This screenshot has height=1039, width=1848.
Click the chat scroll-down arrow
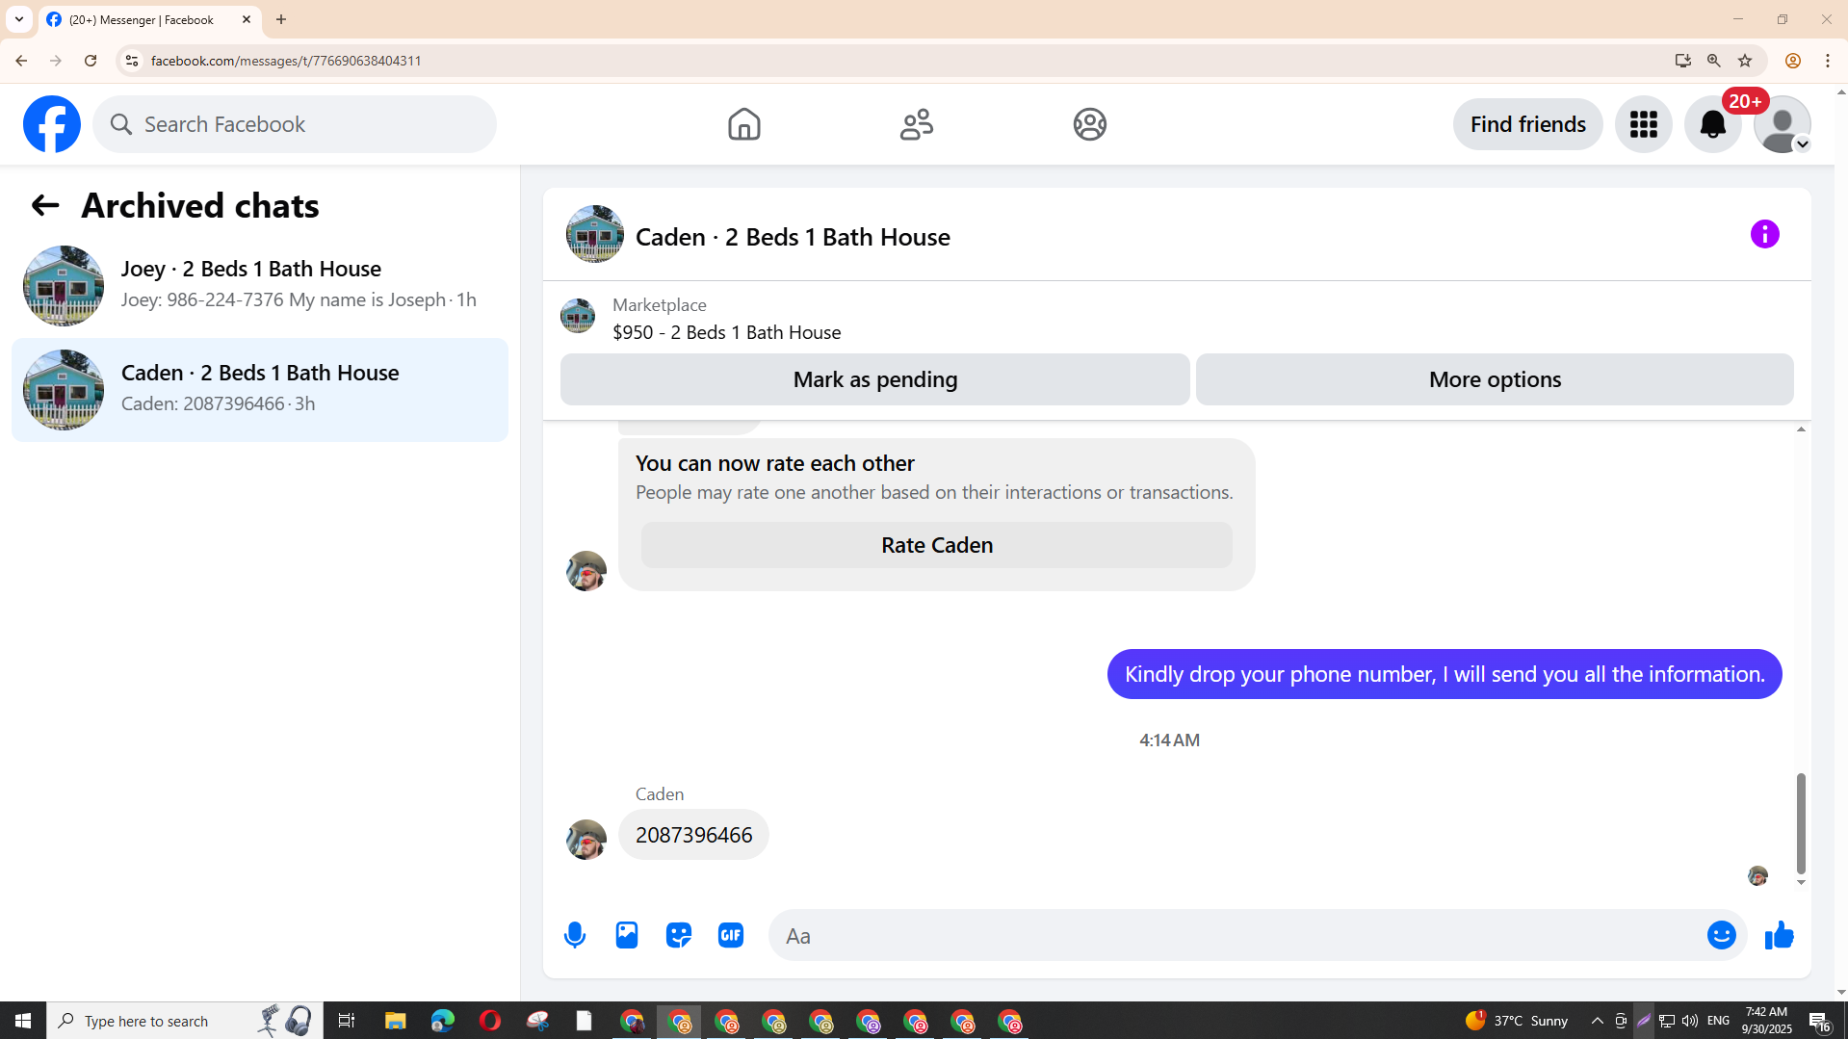1801,882
